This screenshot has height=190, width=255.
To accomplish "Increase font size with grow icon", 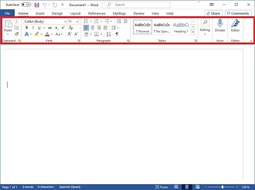I will pos(70,34).
